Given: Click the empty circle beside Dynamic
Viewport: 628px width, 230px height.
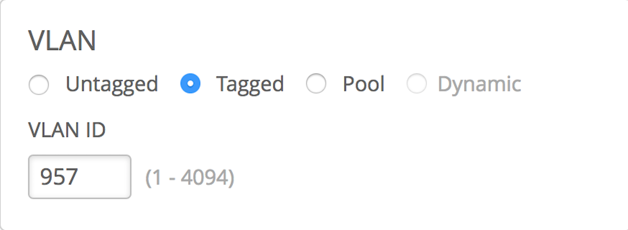Looking at the screenshot, I should pos(417,84).
